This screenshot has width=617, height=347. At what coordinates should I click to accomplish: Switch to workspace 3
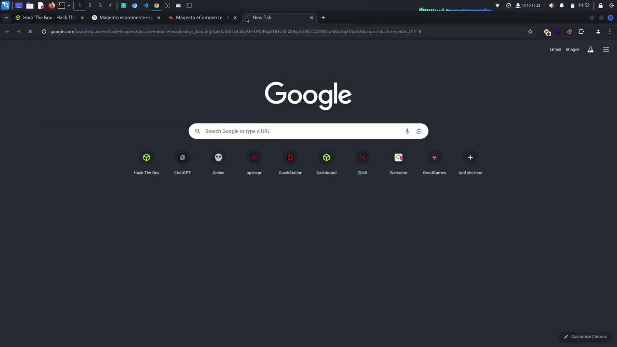(x=100, y=5)
